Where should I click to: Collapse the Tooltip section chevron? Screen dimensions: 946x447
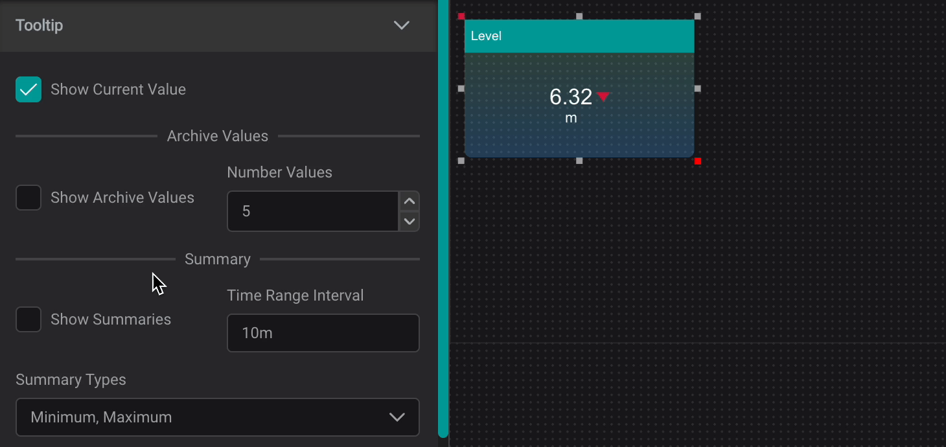[x=402, y=26]
